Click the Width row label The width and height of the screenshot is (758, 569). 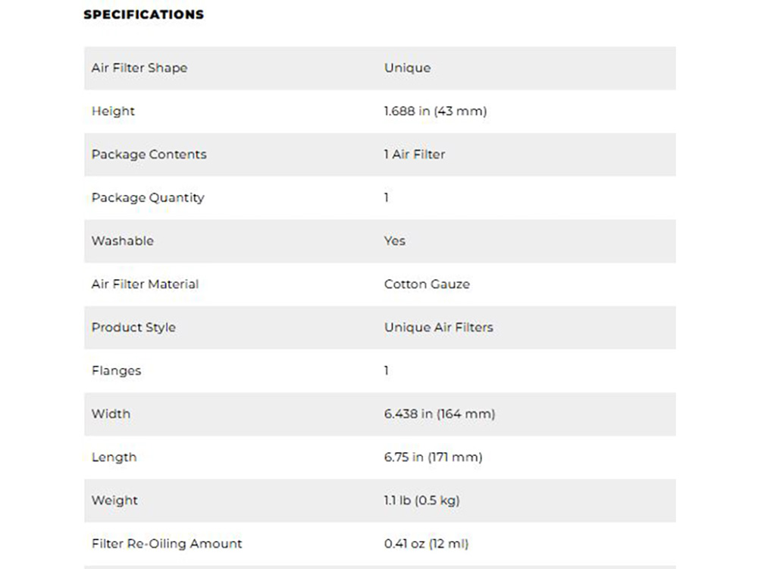pyautogui.click(x=111, y=413)
